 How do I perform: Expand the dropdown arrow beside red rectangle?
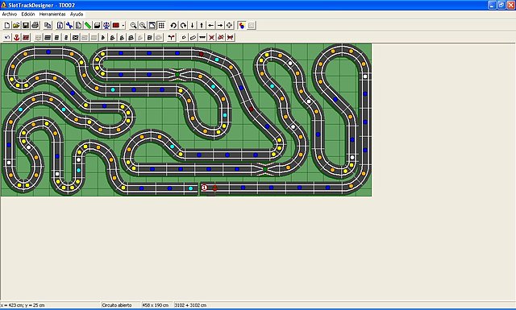123,25
